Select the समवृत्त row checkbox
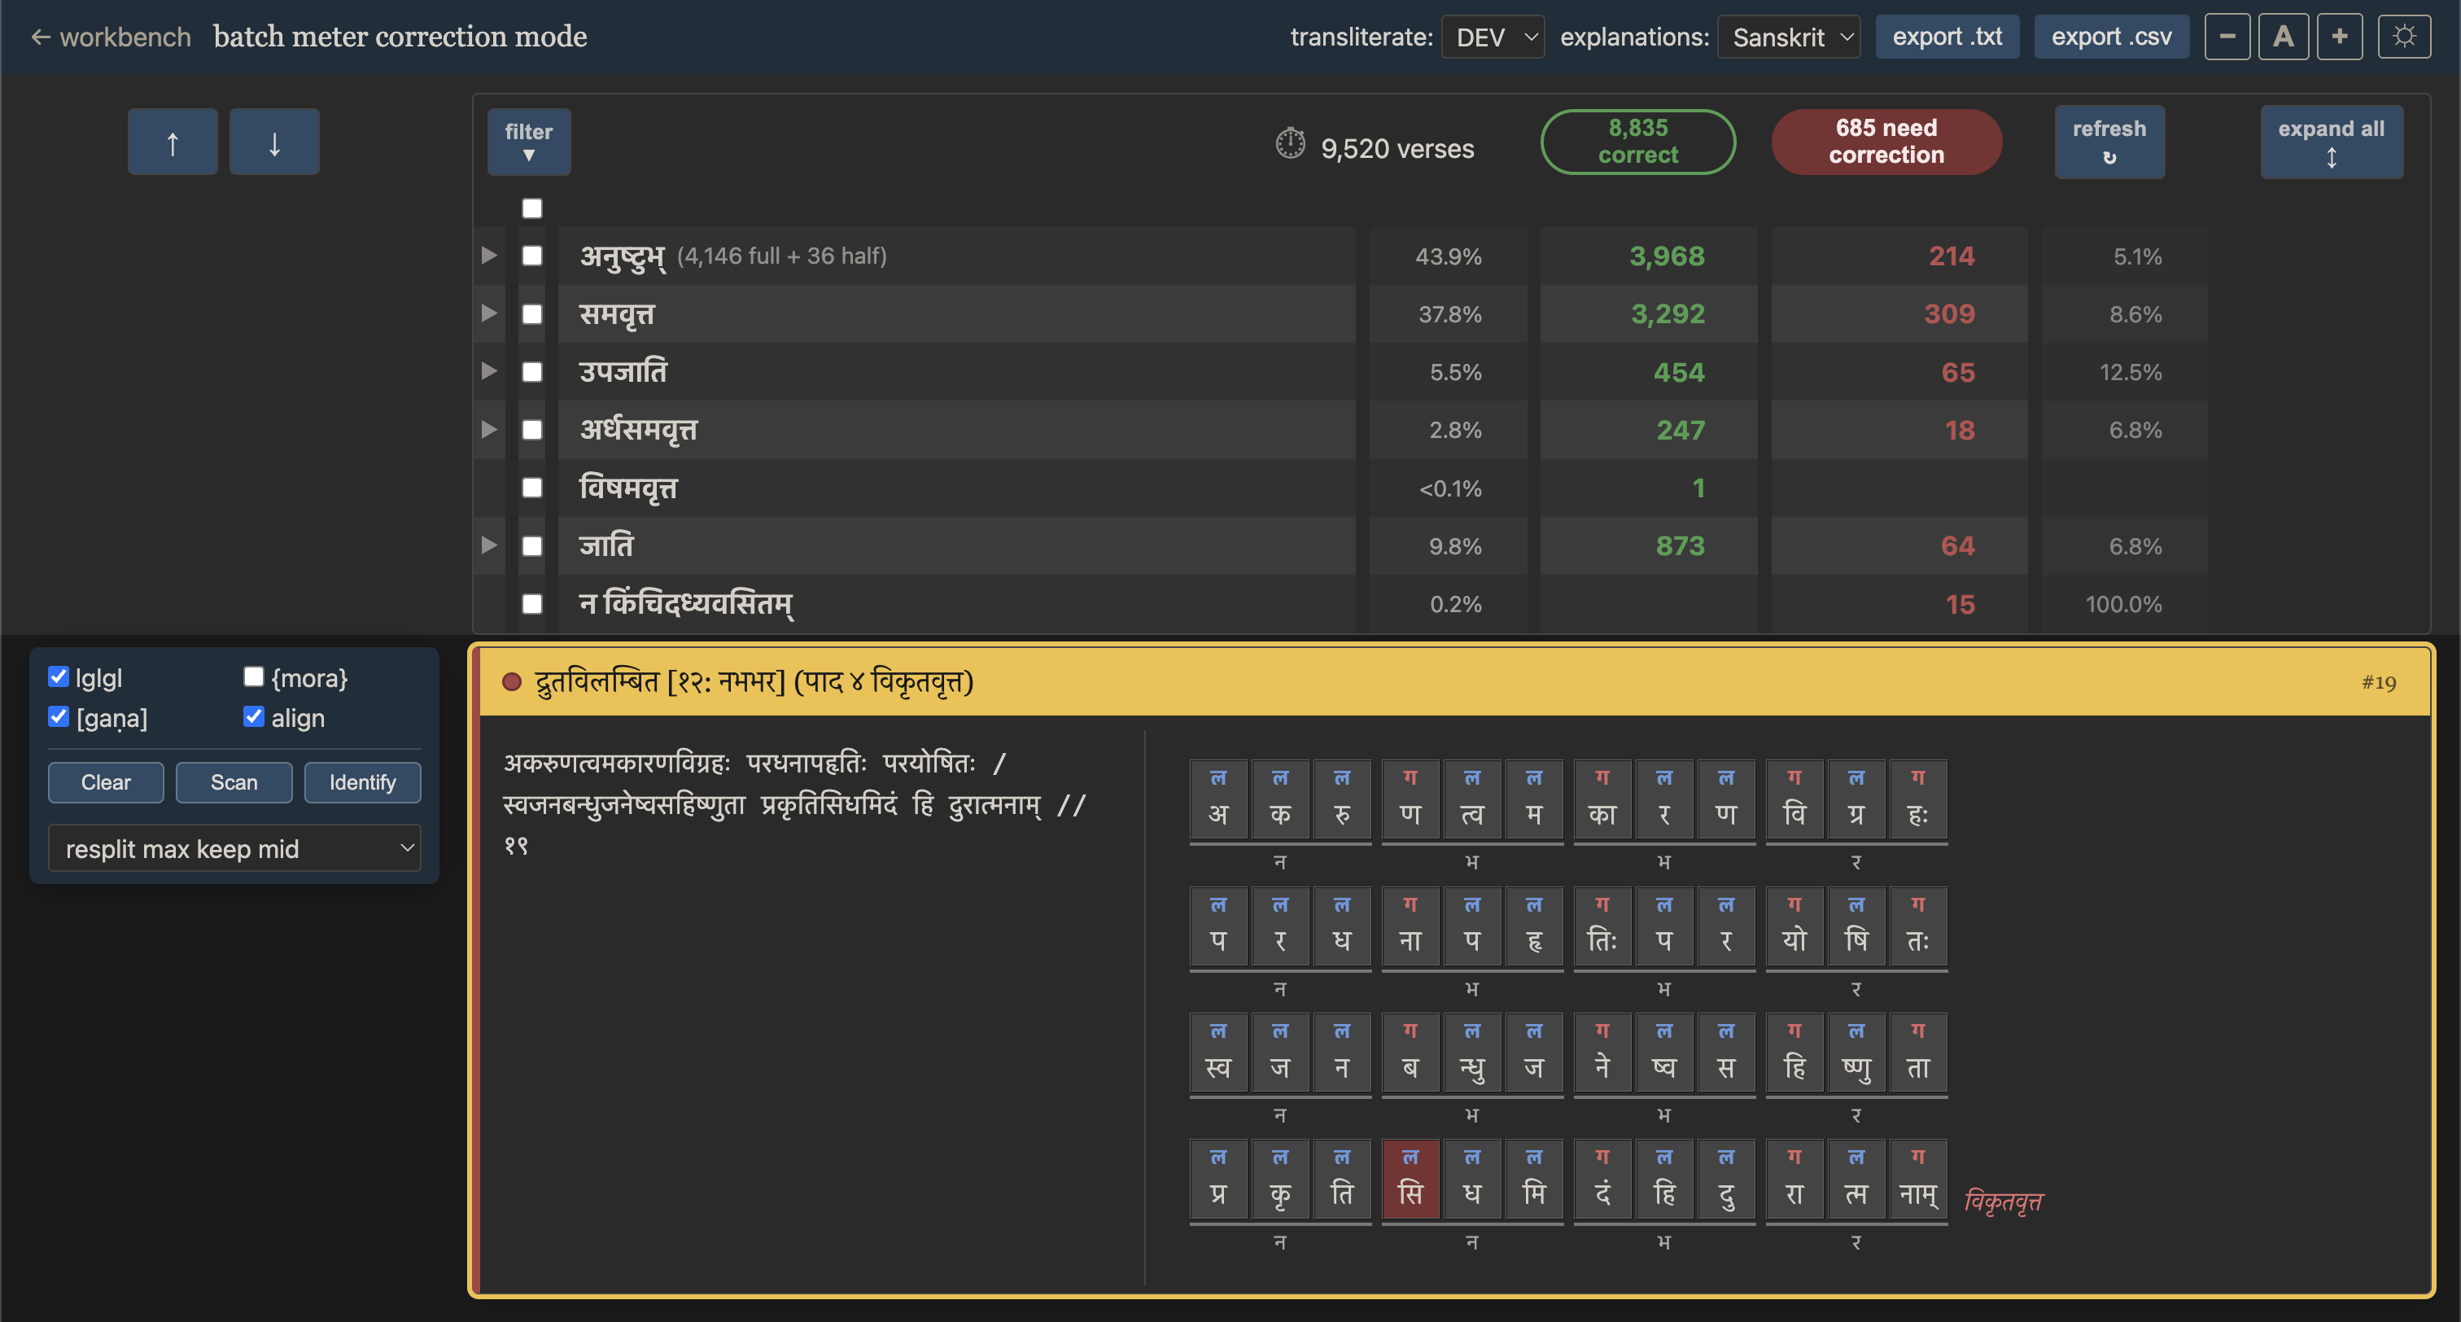Viewport: 2461px width, 1322px height. (x=532, y=314)
